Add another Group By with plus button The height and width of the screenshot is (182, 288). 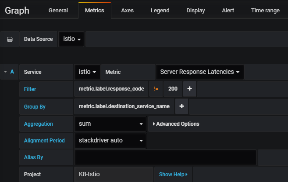pyautogui.click(x=181, y=106)
